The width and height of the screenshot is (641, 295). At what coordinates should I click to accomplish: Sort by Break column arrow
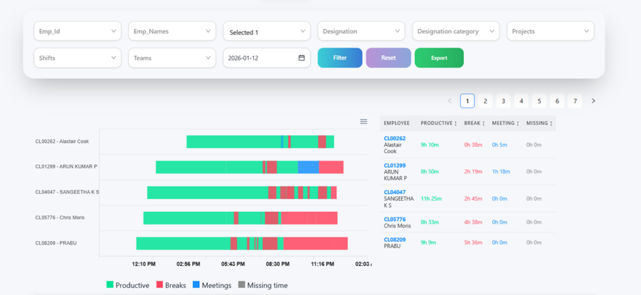(x=483, y=123)
